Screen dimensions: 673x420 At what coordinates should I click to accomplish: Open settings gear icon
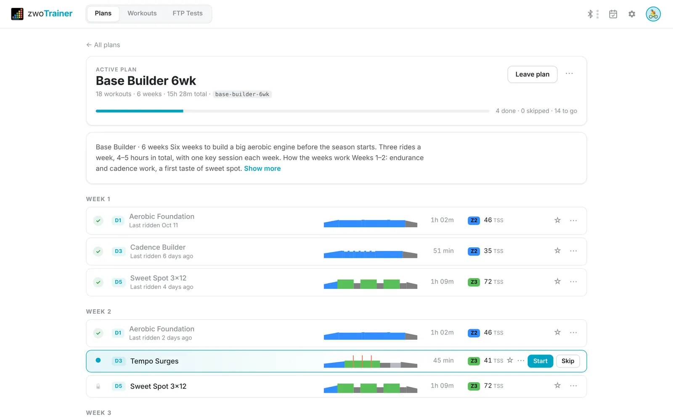(x=632, y=14)
